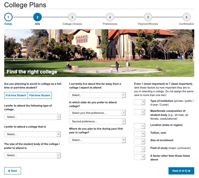Image resolution: width=199 pixels, height=178 pixels.
Task: Open the student body size dropdown
Action: pos(32,155)
